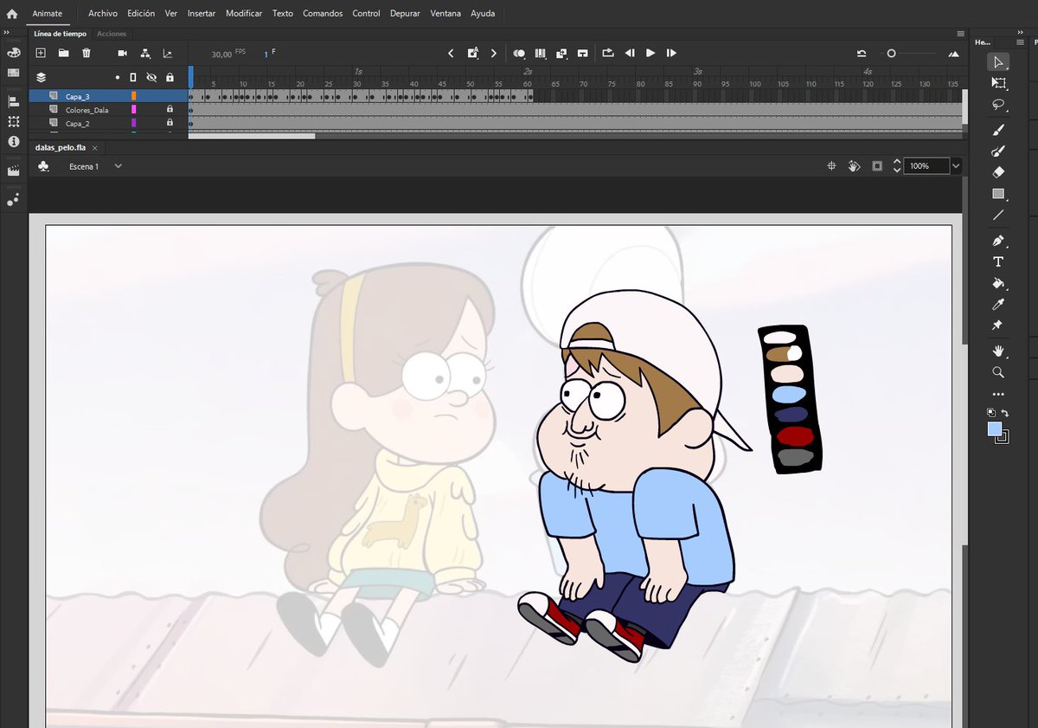Open the Edición menu
The width and height of the screenshot is (1038, 728).
(141, 14)
